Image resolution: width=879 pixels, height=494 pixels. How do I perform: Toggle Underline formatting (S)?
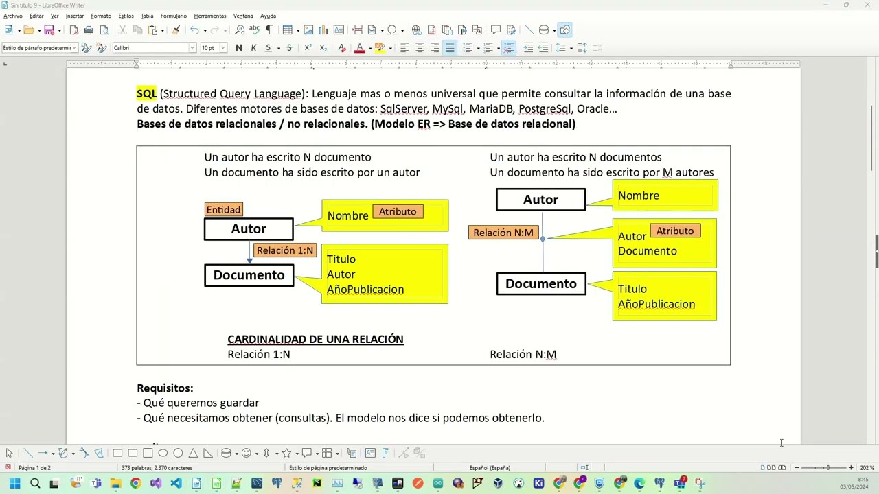[268, 48]
